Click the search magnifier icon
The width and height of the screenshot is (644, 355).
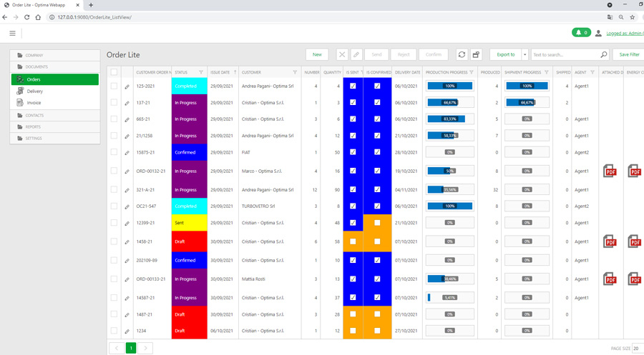point(603,54)
